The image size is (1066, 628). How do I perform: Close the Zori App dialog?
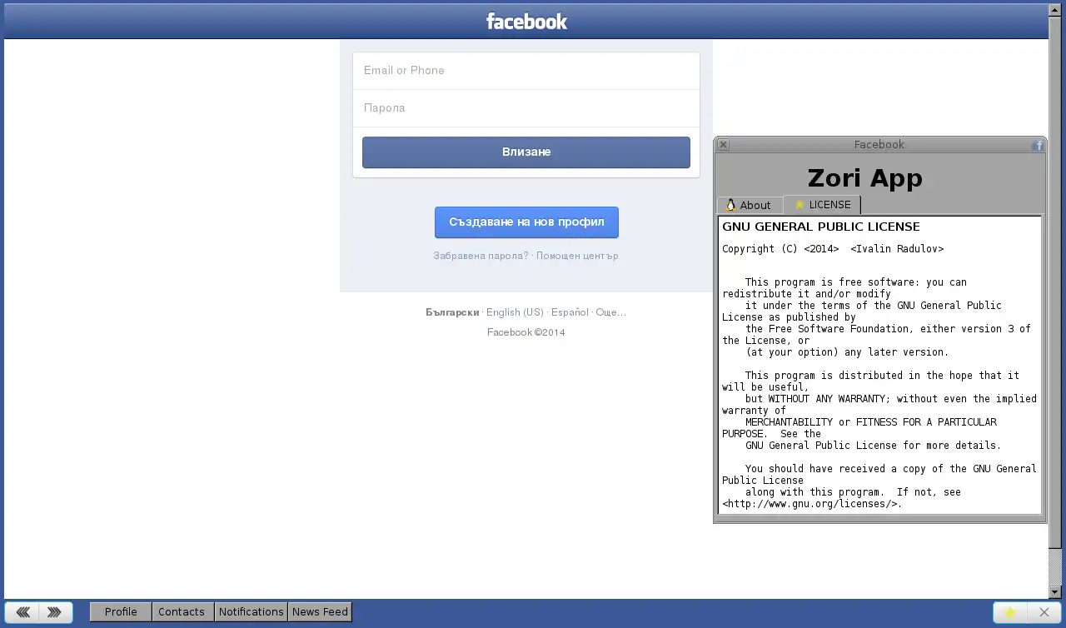tap(723, 145)
